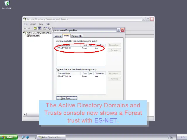Click the console window title bar icon
Viewport: 187px width, 140px height.
(25, 19)
